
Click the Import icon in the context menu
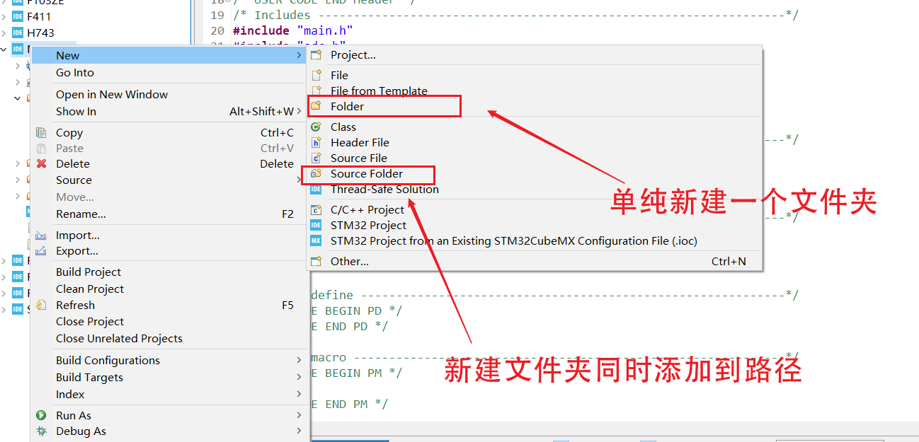coord(40,235)
